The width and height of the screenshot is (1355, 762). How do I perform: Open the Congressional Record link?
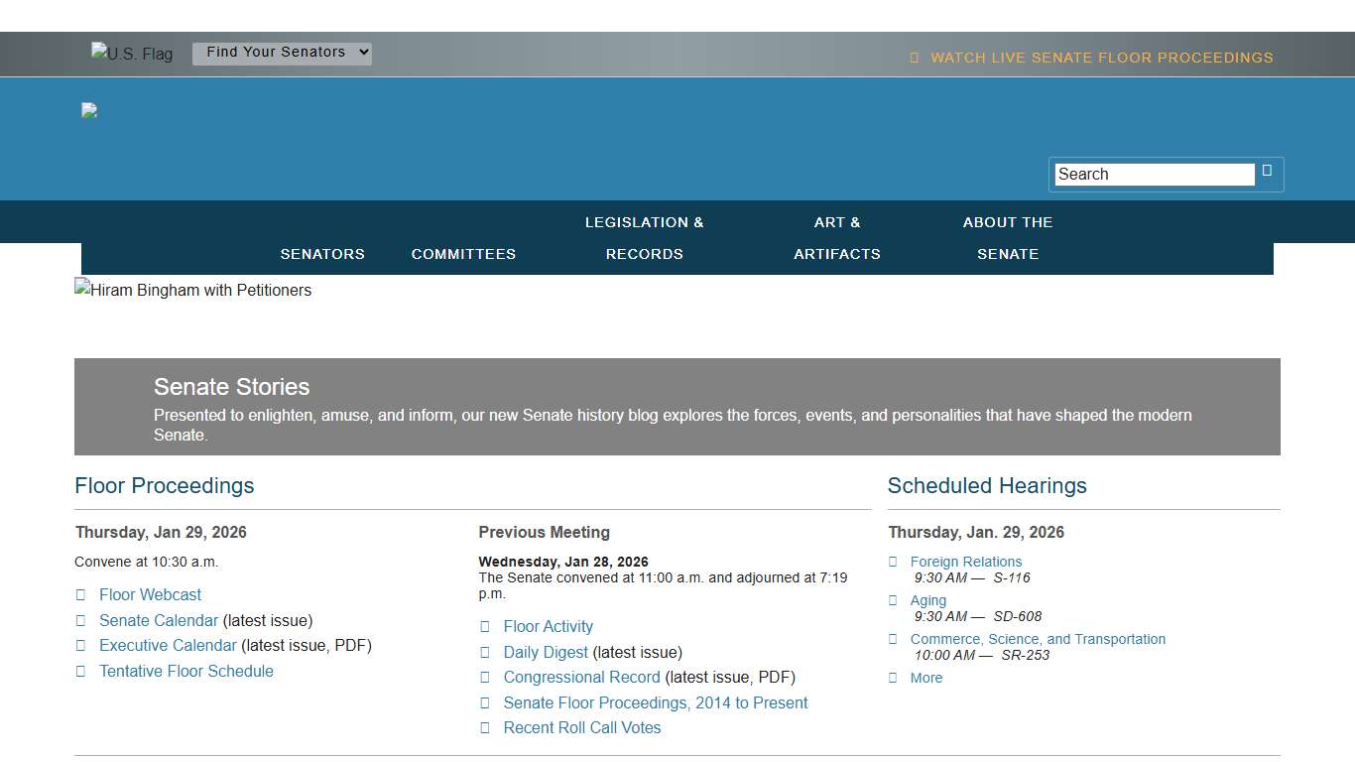tap(581, 678)
